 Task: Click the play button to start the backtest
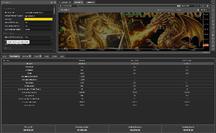198,6
